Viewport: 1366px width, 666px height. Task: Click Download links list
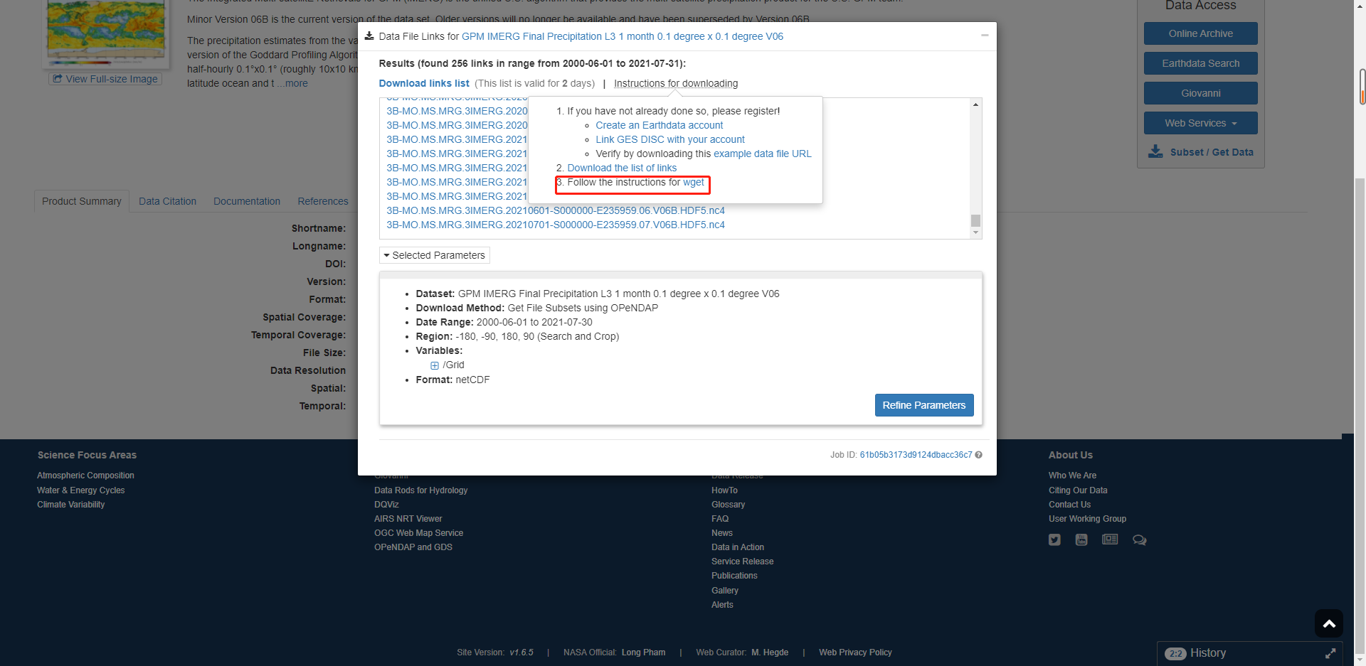424,83
